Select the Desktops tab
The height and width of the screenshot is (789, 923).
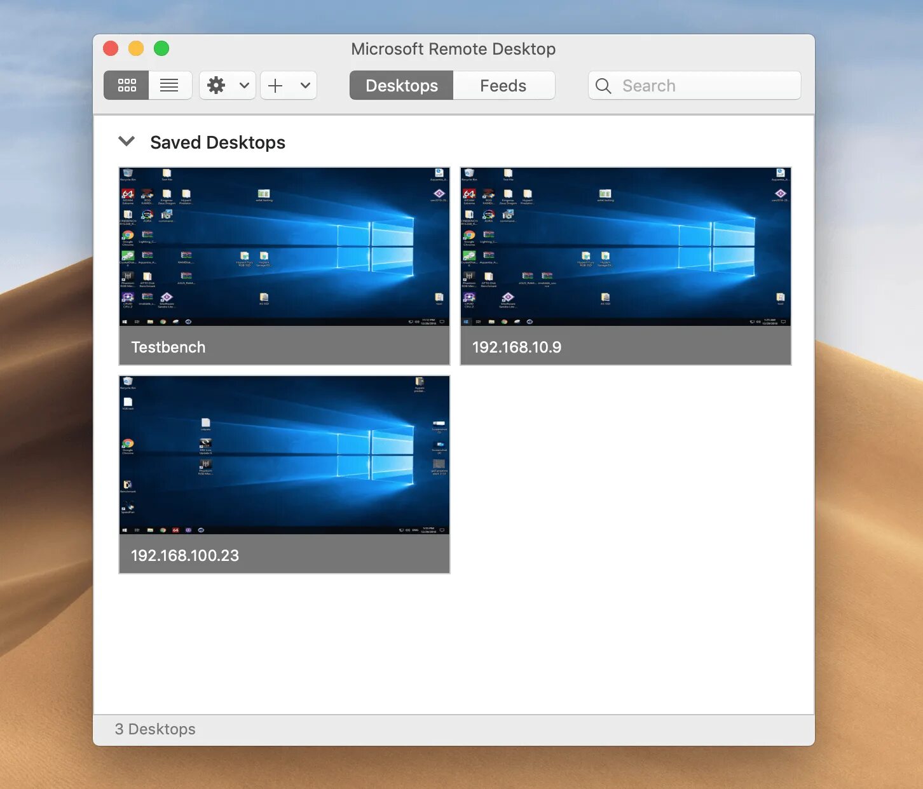pyautogui.click(x=402, y=85)
